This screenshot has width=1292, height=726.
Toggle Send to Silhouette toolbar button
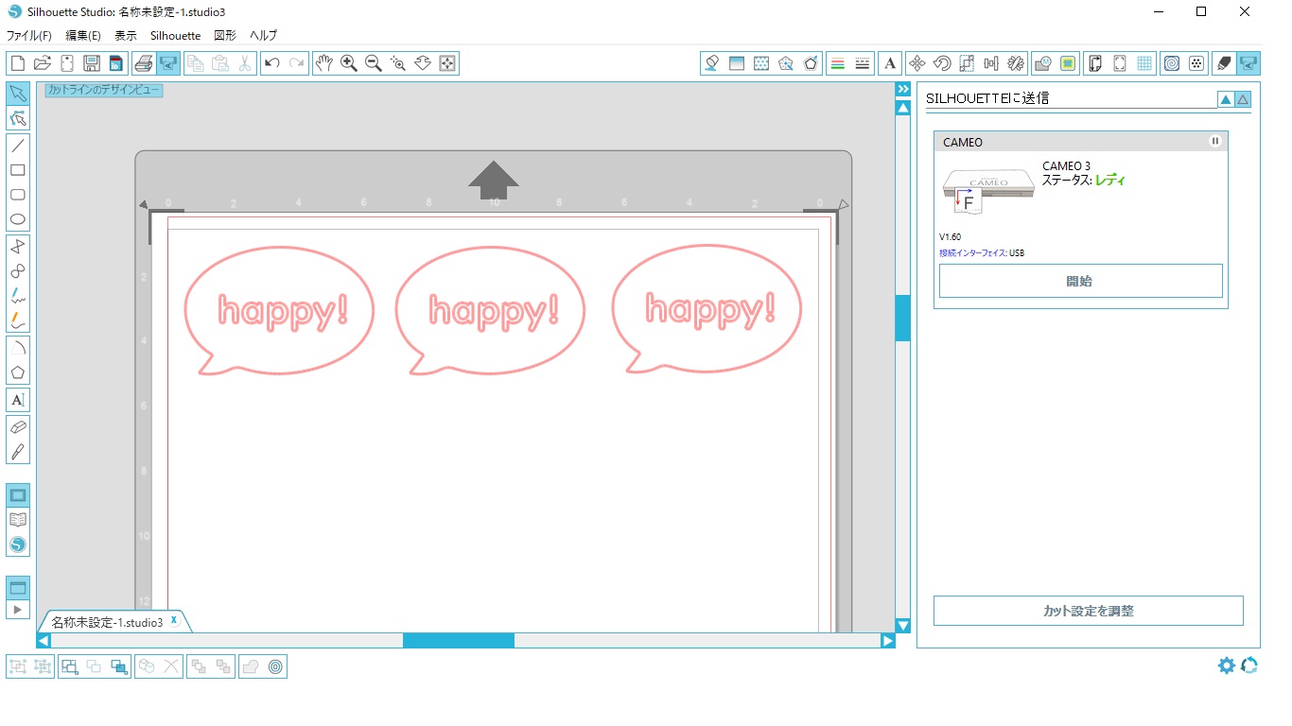[x=1248, y=63]
